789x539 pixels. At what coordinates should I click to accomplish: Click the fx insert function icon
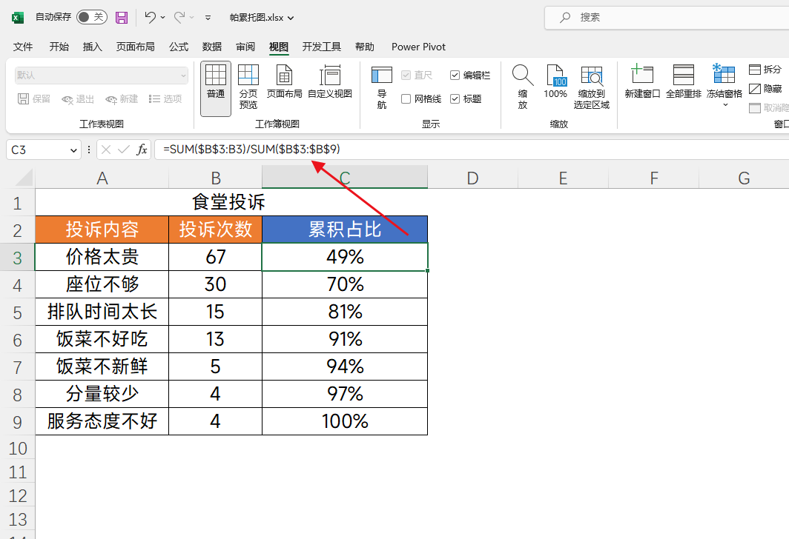coord(142,150)
